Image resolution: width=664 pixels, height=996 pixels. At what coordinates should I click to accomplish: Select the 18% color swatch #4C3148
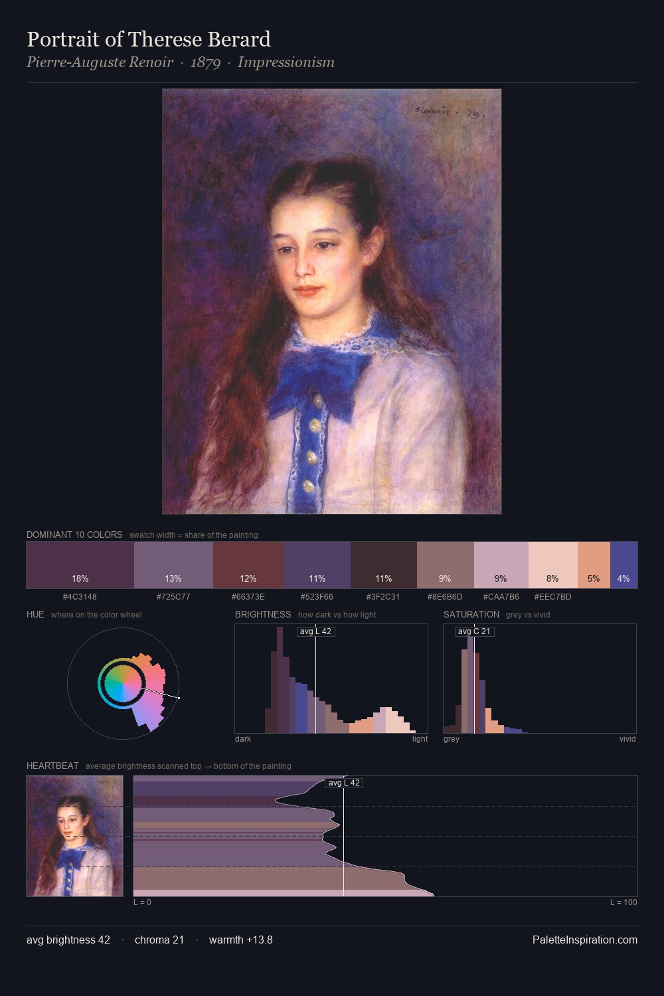80,565
